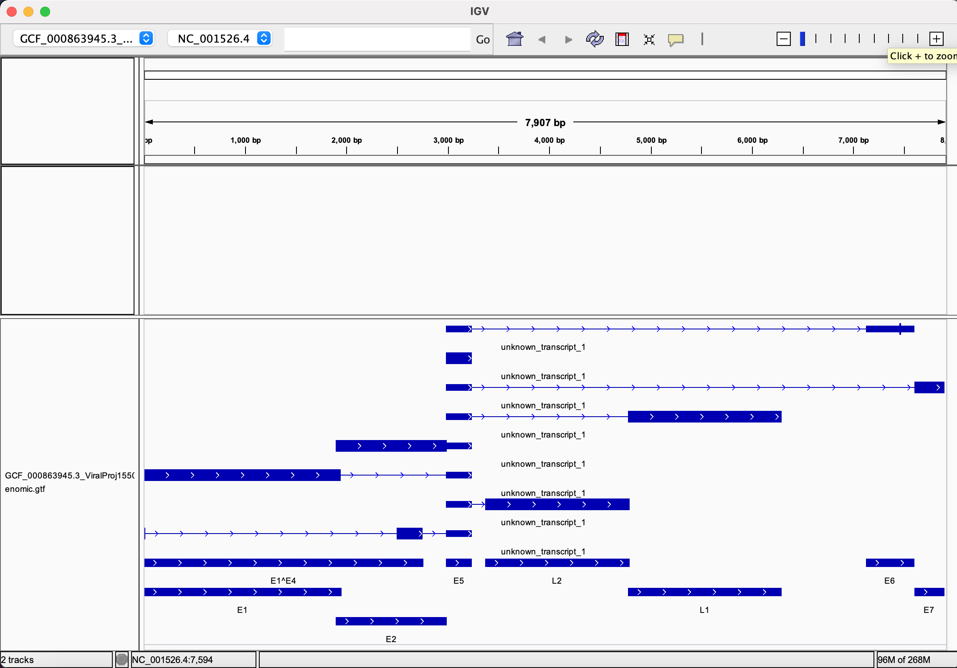957x668 pixels.
Task: Click the 2,000 bp ruler label
Action: click(x=347, y=140)
